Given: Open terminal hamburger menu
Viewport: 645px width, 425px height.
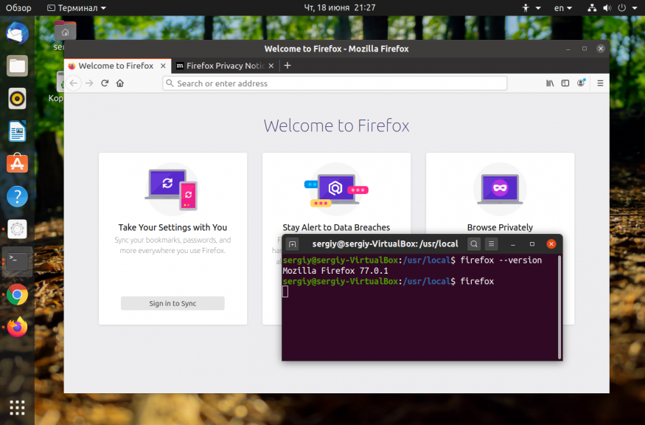Looking at the screenshot, I should point(491,243).
